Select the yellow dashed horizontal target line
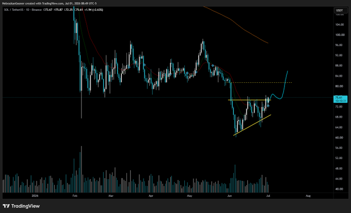This screenshot has width=351, height=213. point(262,82)
